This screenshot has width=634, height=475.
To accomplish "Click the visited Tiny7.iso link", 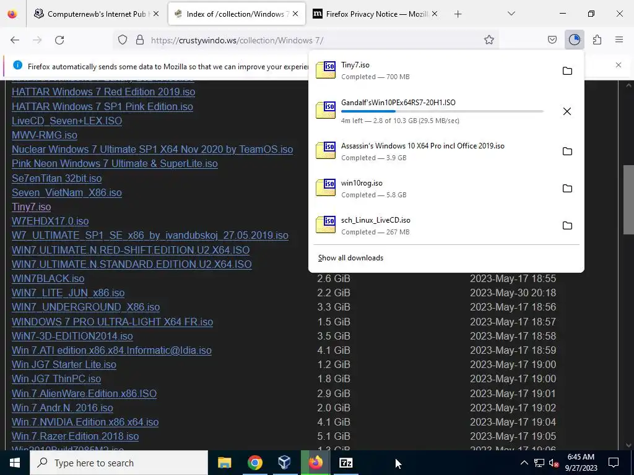I will [31, 207].
